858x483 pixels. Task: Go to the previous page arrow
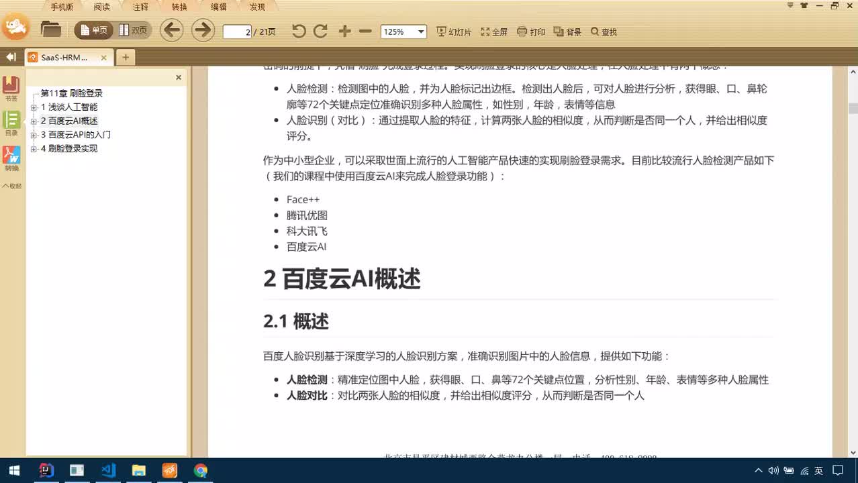[x=172, y=30]
